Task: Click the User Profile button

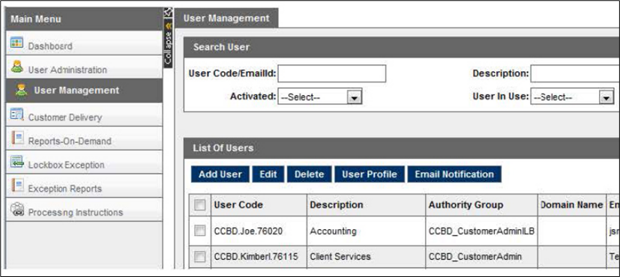Action: click(x=370, y=174)
